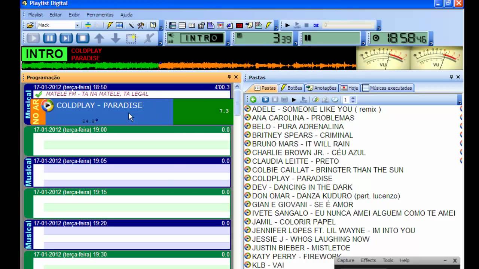
Task: Click the calendar icon in the top toolbar
Action: pos(220,25)
